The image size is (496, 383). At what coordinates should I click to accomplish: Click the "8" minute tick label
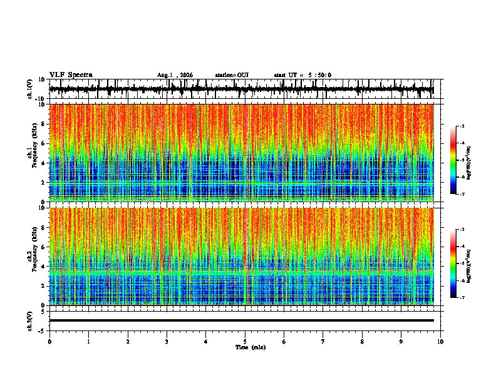click(x=362, y=342)
